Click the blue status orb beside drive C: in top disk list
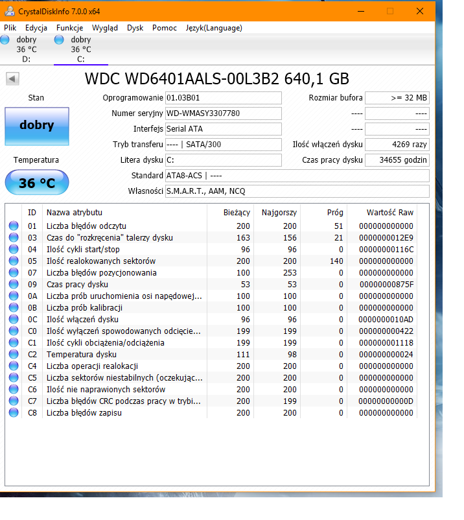 point(59,40)
